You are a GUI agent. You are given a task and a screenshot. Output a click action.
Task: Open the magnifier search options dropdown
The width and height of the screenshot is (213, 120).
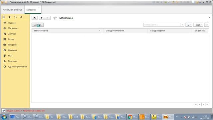tap(189, 25)
